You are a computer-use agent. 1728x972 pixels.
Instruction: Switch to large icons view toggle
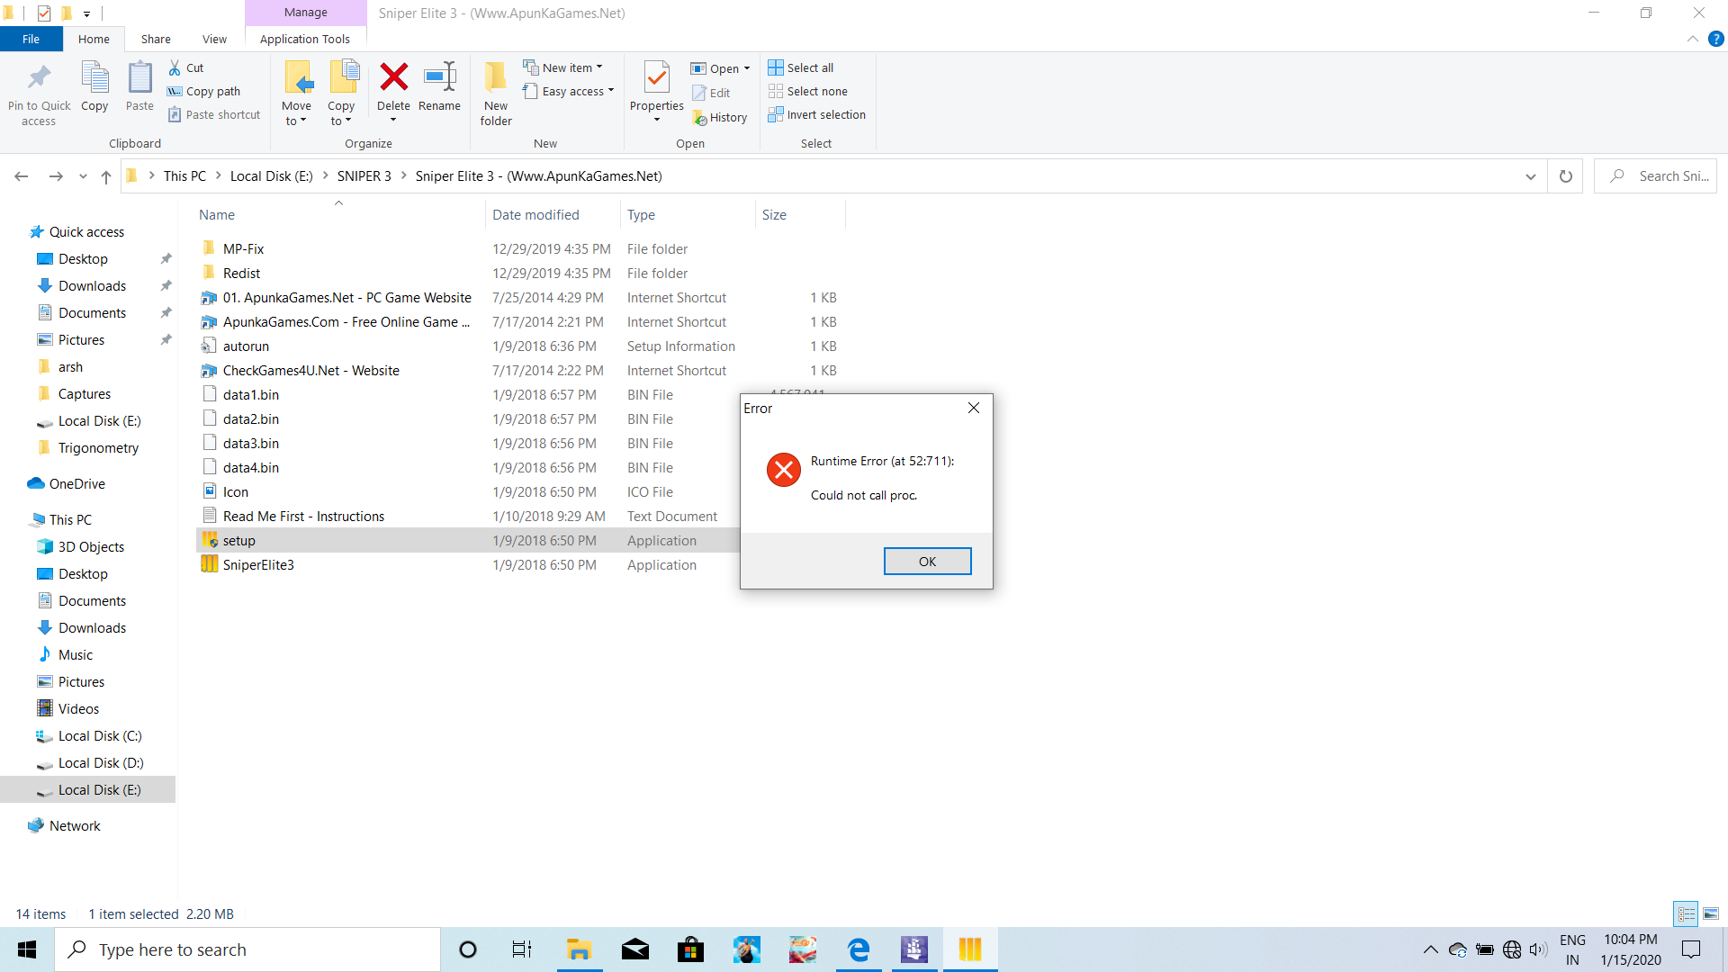(1711, 913)
